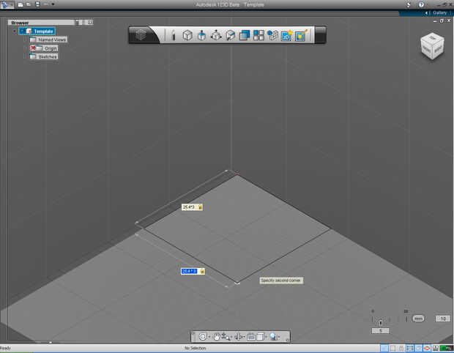Click the ViewCube in the corner
This screenshot has width=454, height=353.
[432, 47]
